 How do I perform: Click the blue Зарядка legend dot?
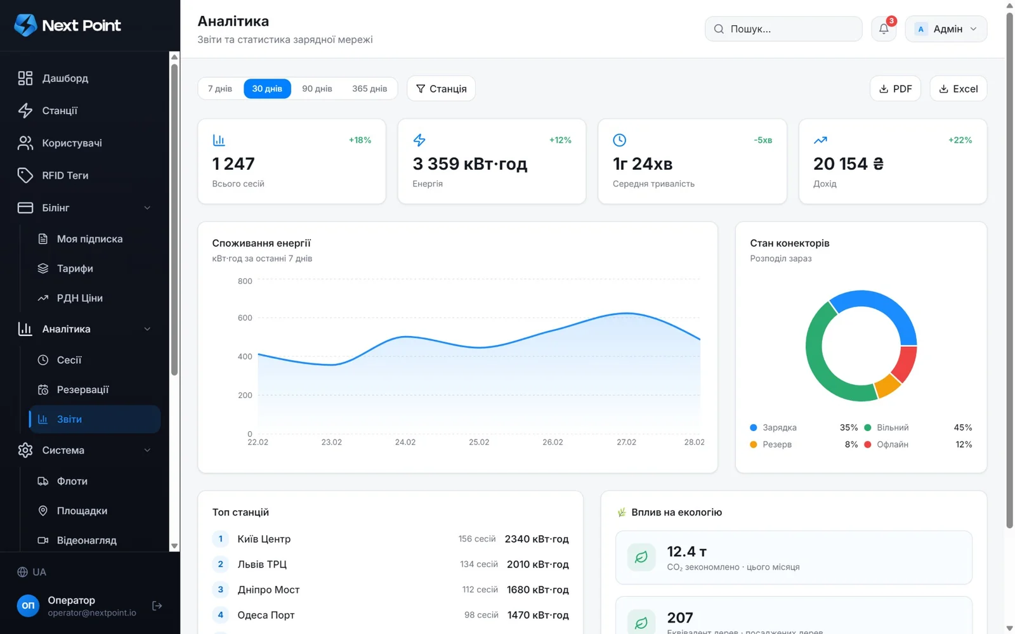[x=754, y=427]
